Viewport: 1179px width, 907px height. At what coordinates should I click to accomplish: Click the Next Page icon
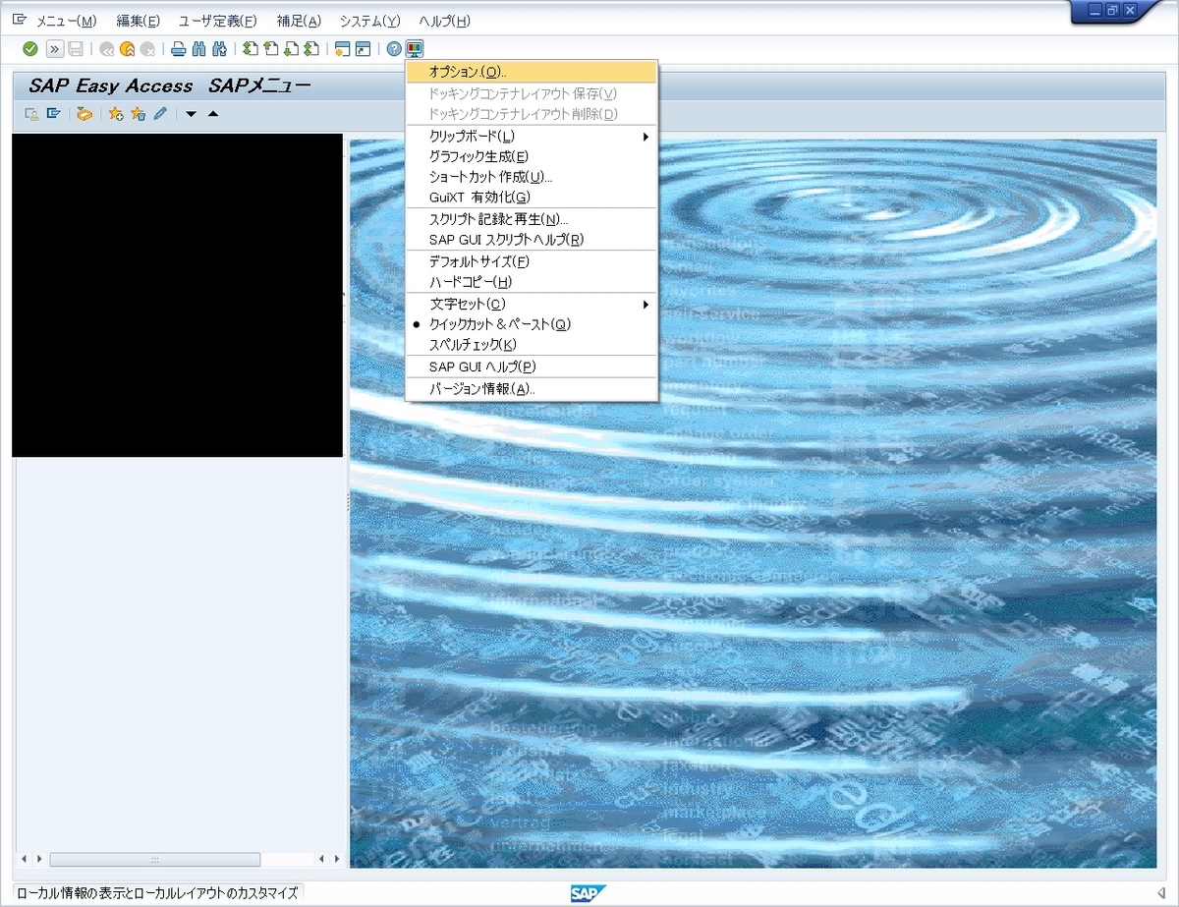(291, 49)
